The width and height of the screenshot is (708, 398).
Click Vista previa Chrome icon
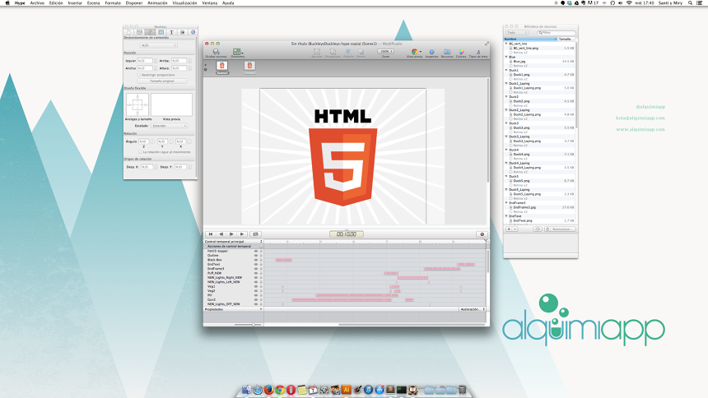click(x=414, y=52)
